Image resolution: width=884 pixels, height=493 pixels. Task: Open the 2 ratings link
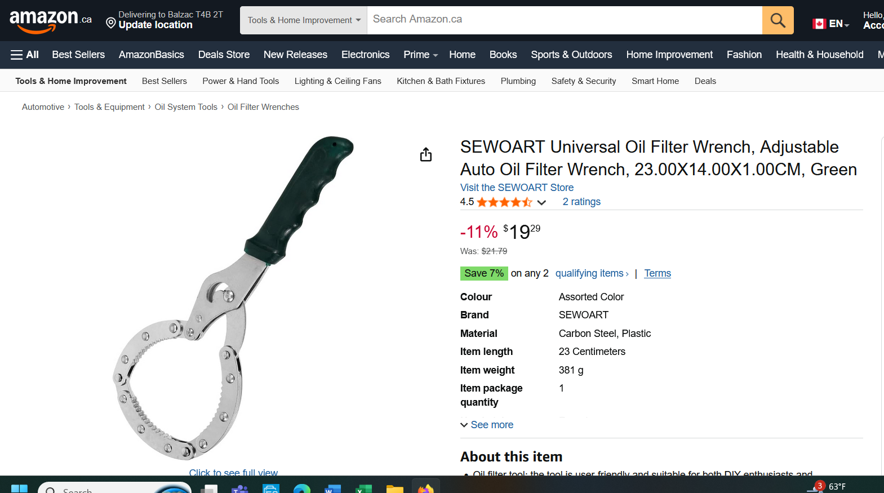pyautogui.click(x=581, y=202)
